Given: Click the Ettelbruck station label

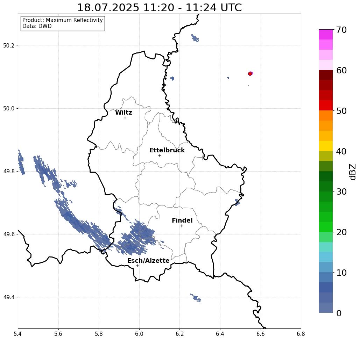Looking at the screenshot, I should click(x=167, y=150).
